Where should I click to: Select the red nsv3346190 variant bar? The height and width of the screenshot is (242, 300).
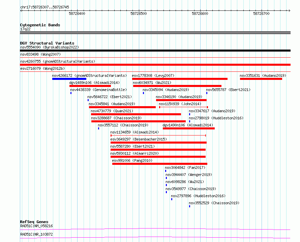(181, 100)
